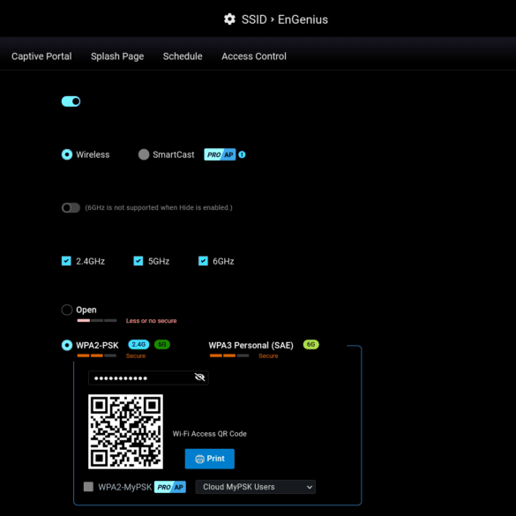Click the password input field

pos(148,378)
